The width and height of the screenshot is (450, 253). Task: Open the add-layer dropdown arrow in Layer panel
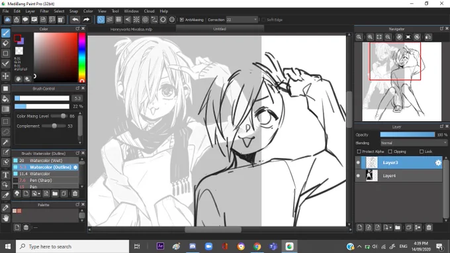click(390, 228)
